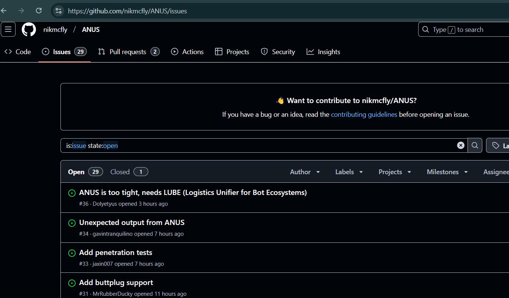509x298 pixels.
Task: Expand the Labels filter dropdown
Action: (x=349, y=172)
